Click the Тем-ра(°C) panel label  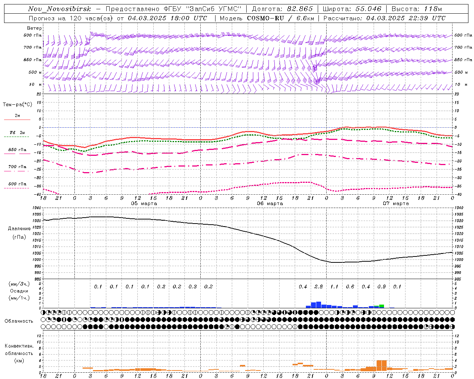pos(17,105)
